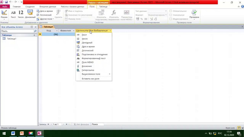
Task: Open Изменить подстановку icon
Action: coord(101,13)
